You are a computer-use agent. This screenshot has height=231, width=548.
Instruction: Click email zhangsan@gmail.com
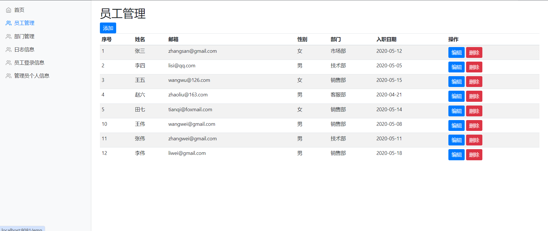point(192,51)
